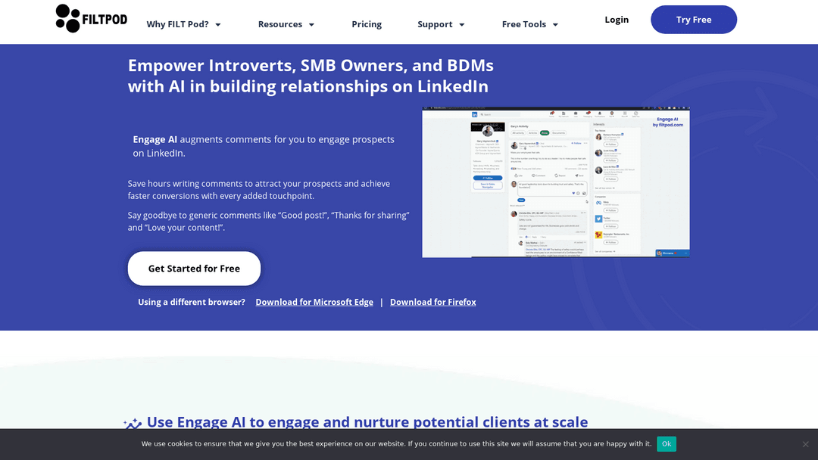
Task: Click the Try Free button
Action: [694, 20]
